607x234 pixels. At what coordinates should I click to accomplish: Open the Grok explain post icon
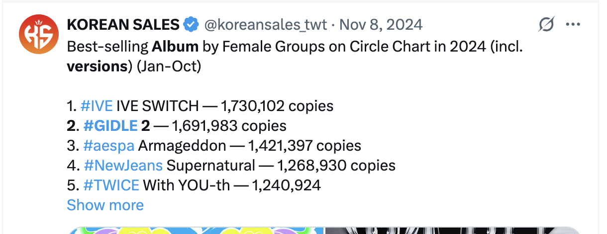[x=546, y=24]
